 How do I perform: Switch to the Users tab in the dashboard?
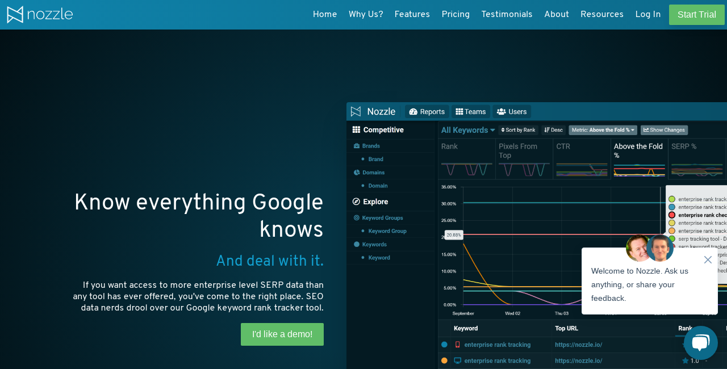pos(512,112)
